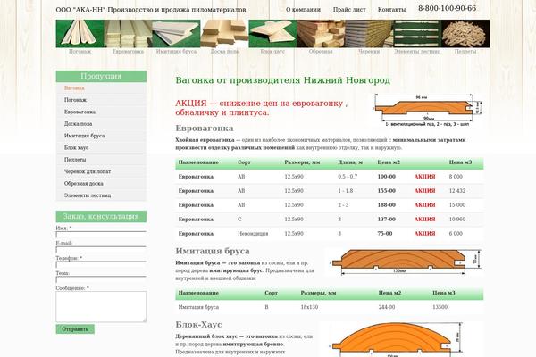Open the Пеллеты category thumbnail
This screenshot has width=536, height=357.
(465, 34)
